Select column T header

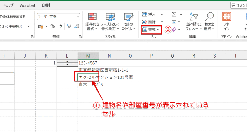[235, 56]
